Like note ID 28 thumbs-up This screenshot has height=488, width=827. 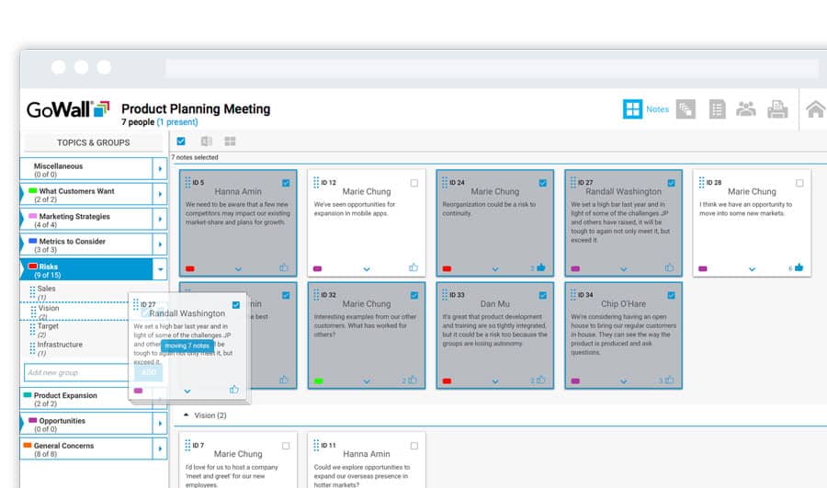click(x=799, y=268)
